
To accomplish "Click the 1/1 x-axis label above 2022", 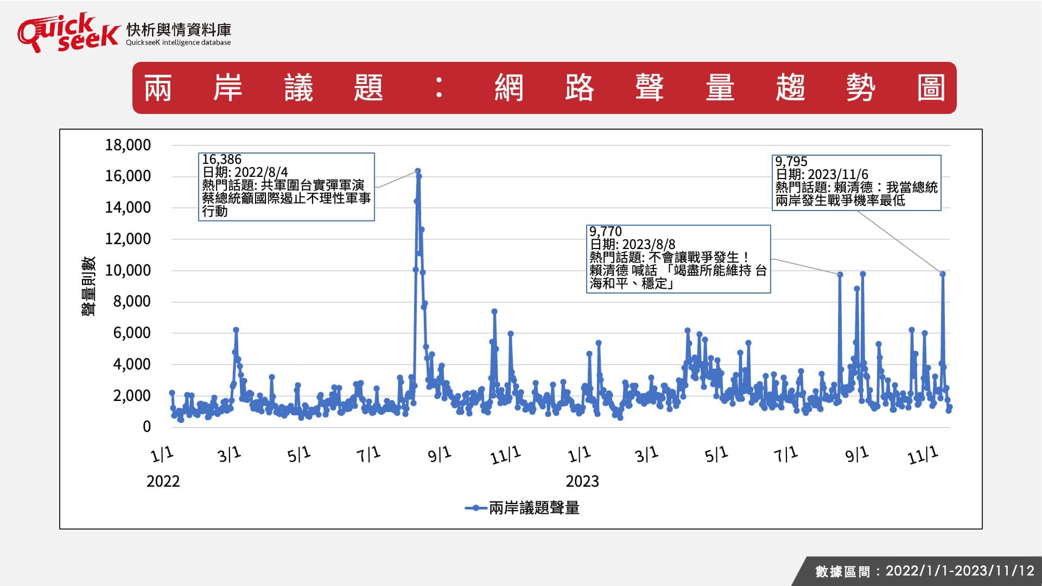I will 162,455.
